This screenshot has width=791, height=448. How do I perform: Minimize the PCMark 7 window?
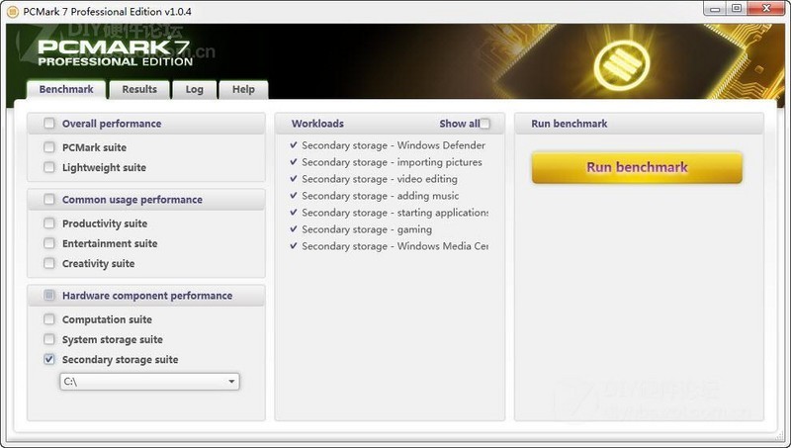coord(715,9)
